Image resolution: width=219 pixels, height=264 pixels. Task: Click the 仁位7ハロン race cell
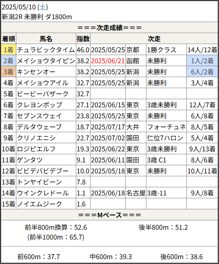[x=166, y=138]
